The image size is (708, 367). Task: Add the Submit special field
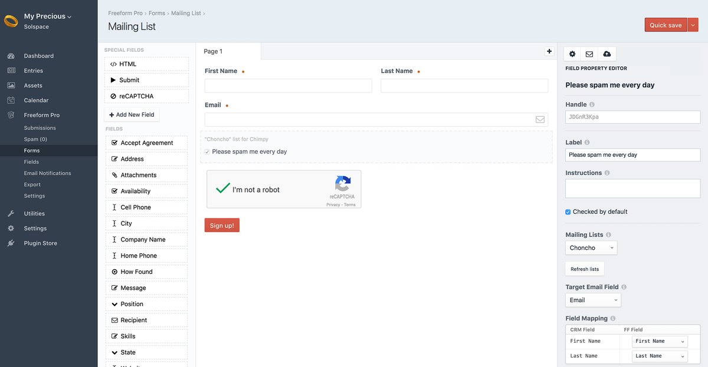[146, 80]
